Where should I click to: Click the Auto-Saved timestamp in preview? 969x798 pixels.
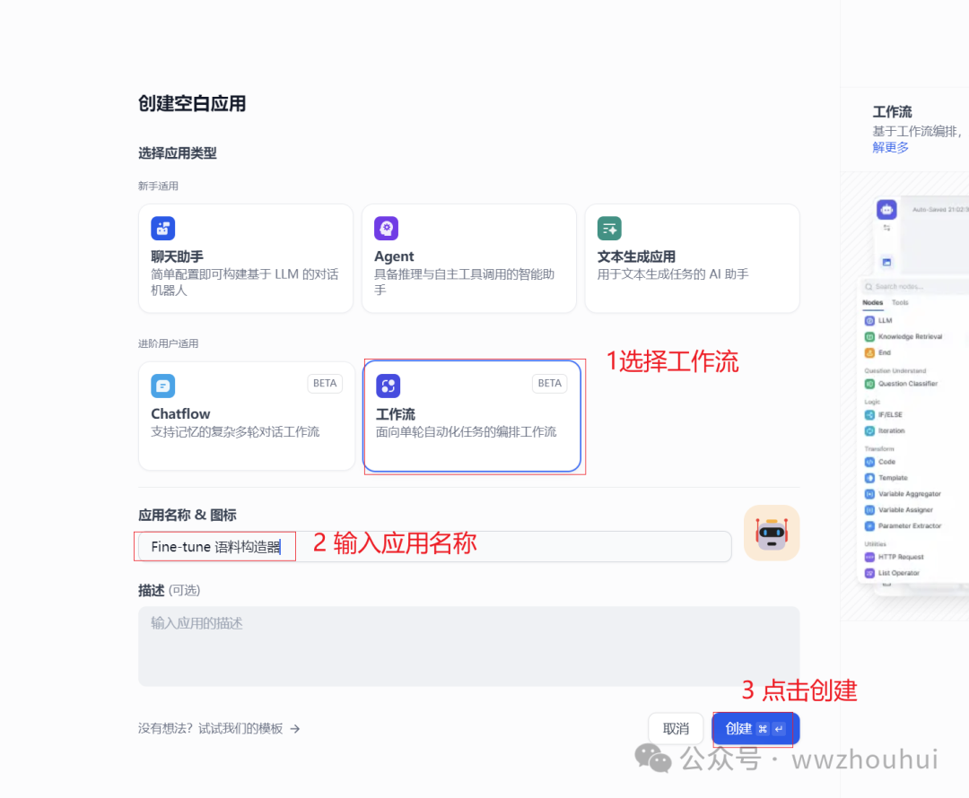(x=940, y=210)
